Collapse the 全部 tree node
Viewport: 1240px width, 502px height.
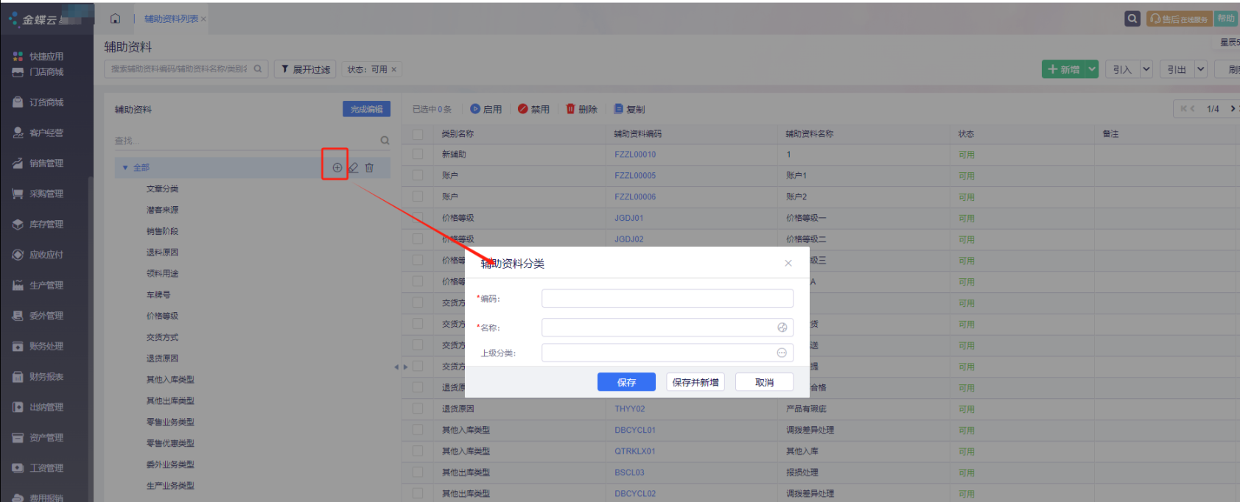125,168
